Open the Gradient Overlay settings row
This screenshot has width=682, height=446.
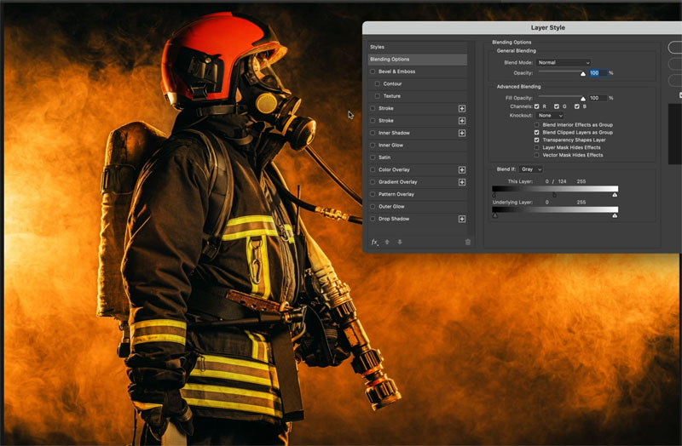coord(418,182)
